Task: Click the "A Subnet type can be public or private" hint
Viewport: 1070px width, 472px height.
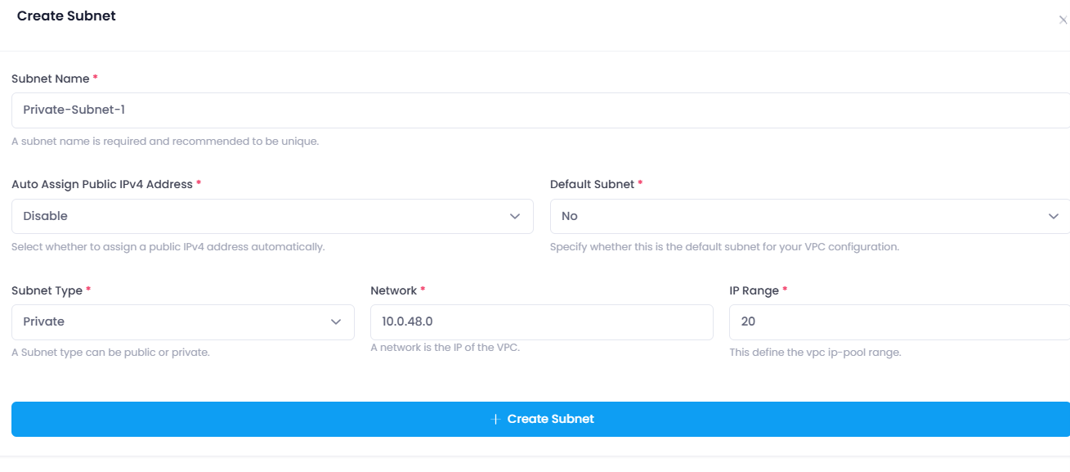Action: click(x=110, y=353)
